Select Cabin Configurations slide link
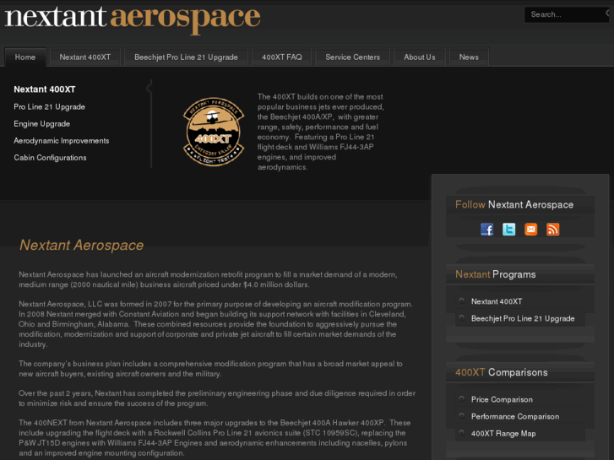The height and width of the screenshot is (460, 614). (50, 157)
